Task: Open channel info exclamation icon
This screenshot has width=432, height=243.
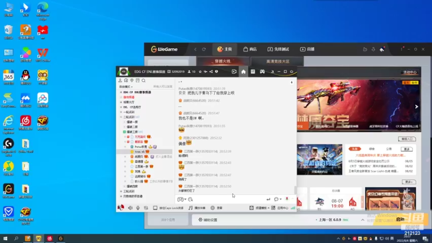Action: (217, 72)
